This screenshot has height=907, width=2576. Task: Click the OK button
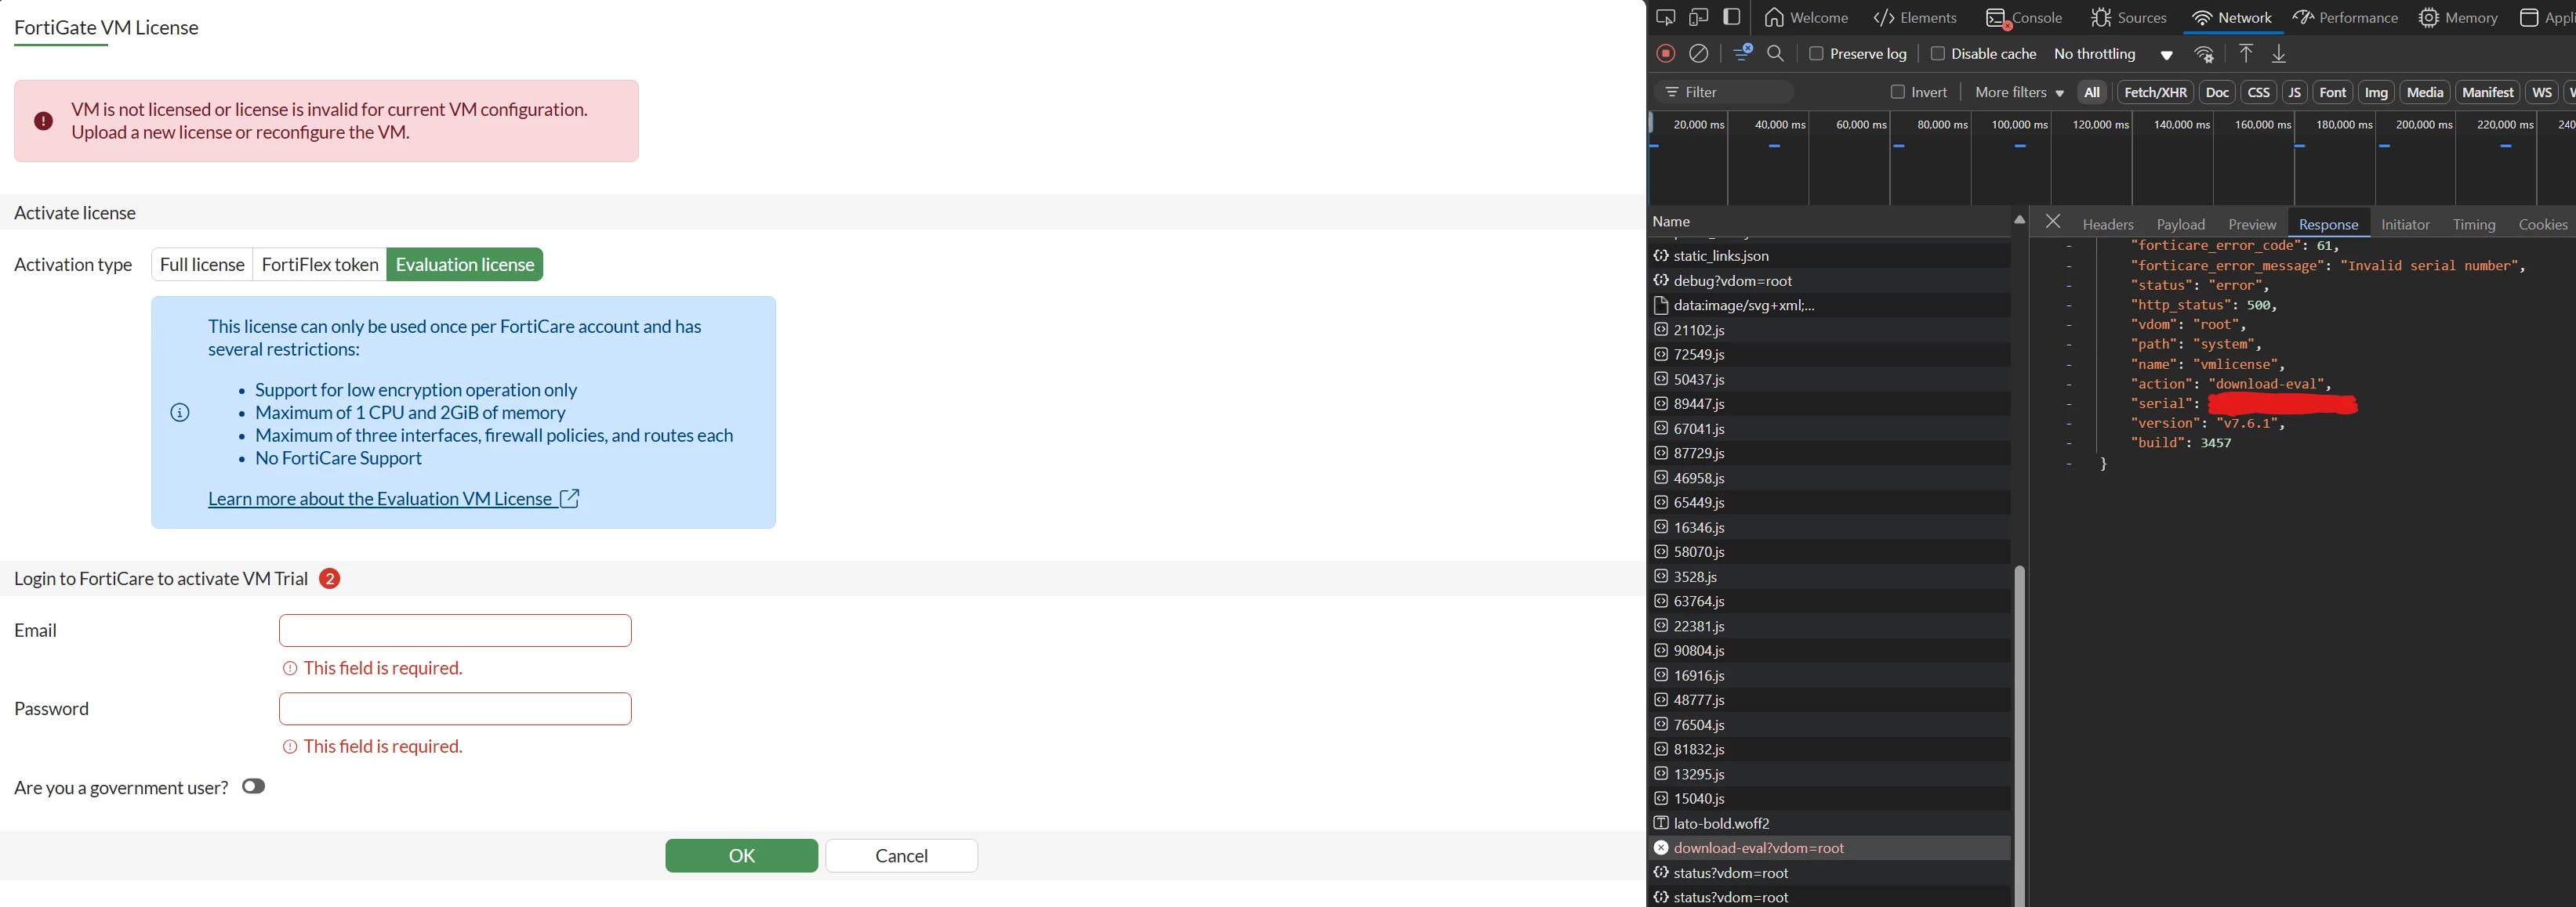click(741, 855)
